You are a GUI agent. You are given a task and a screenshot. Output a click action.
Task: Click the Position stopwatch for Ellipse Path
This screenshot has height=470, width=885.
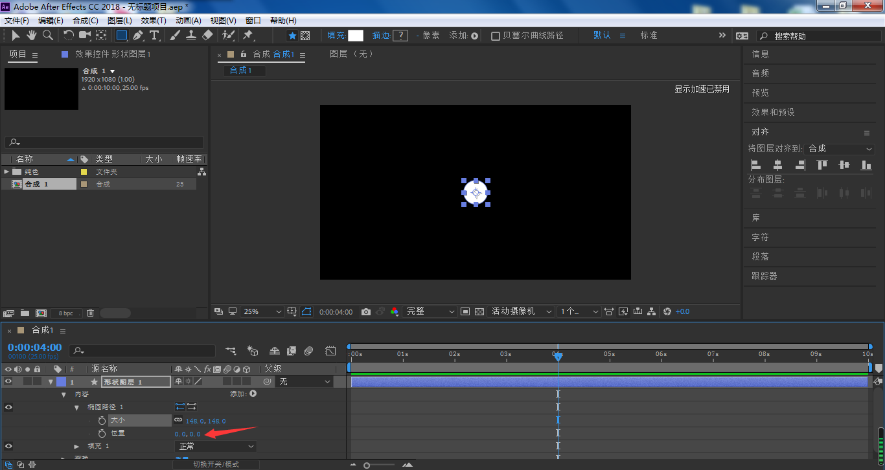tap(102, 433)
